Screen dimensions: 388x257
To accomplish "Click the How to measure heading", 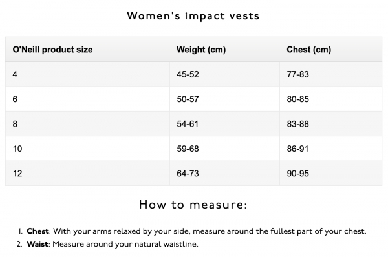I will 193,205.
